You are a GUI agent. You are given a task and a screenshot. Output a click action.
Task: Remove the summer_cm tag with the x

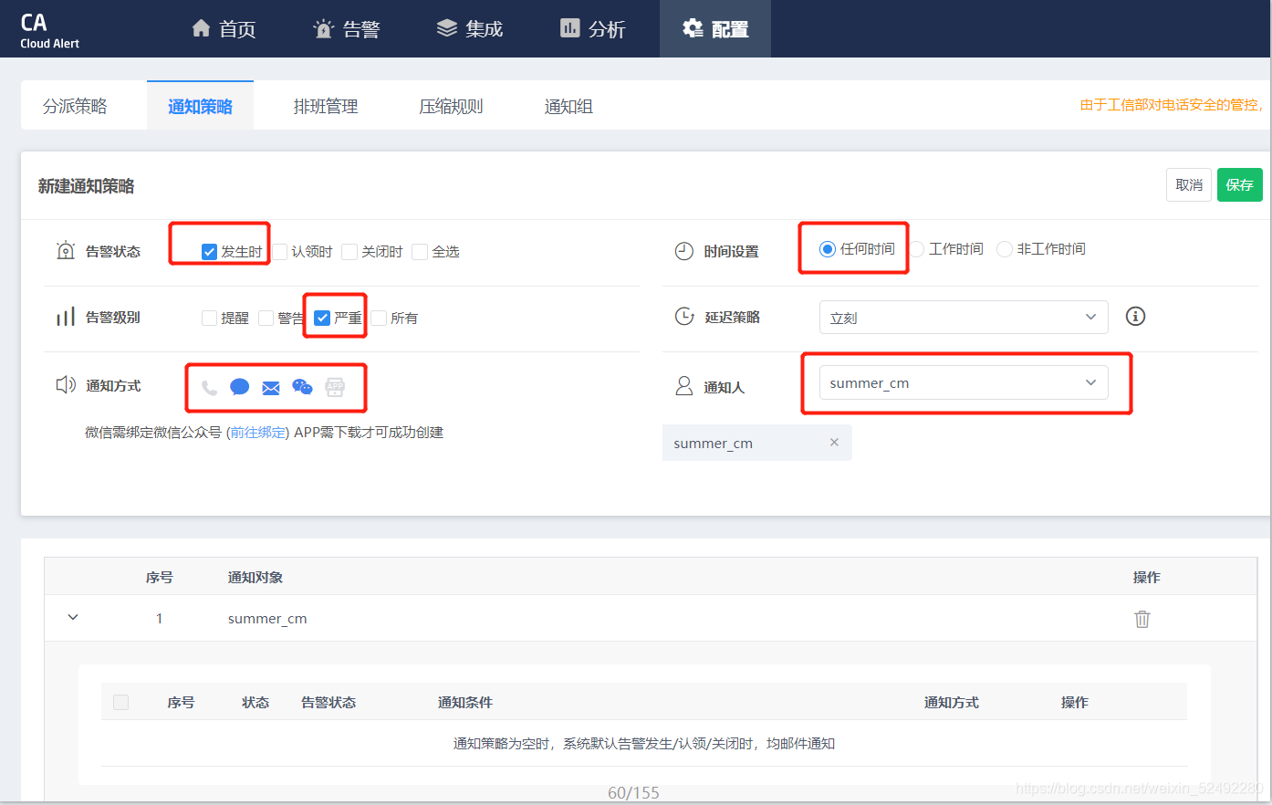point(834,442)
